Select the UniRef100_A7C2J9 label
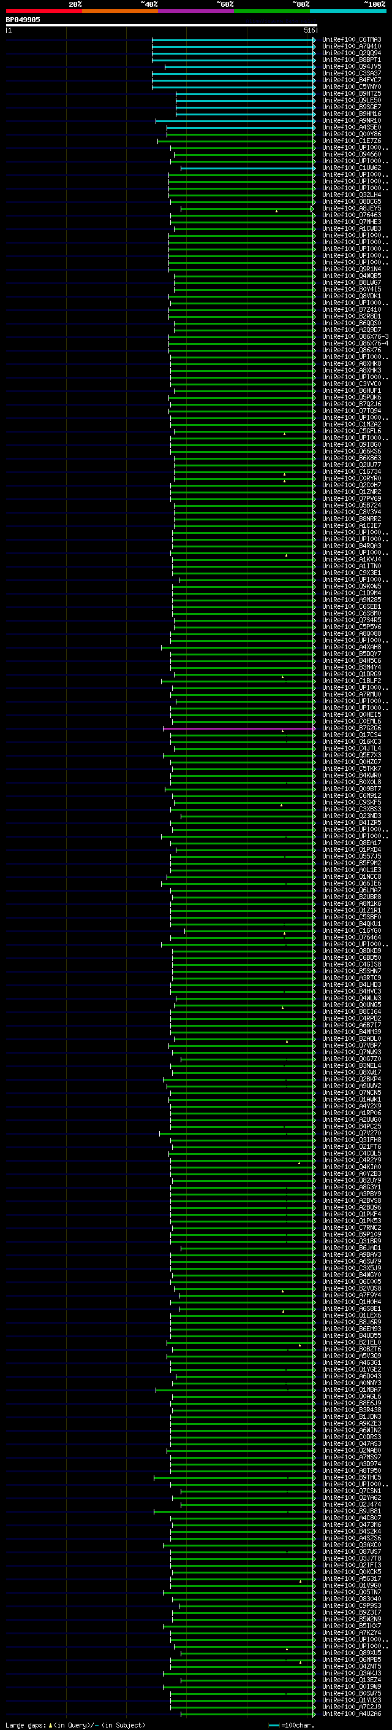392x1730 pixels. [352, 1707]
